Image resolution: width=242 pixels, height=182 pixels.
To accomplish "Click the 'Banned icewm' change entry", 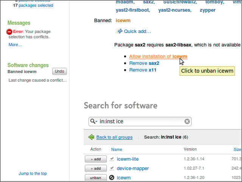I will tap(22, 72).
